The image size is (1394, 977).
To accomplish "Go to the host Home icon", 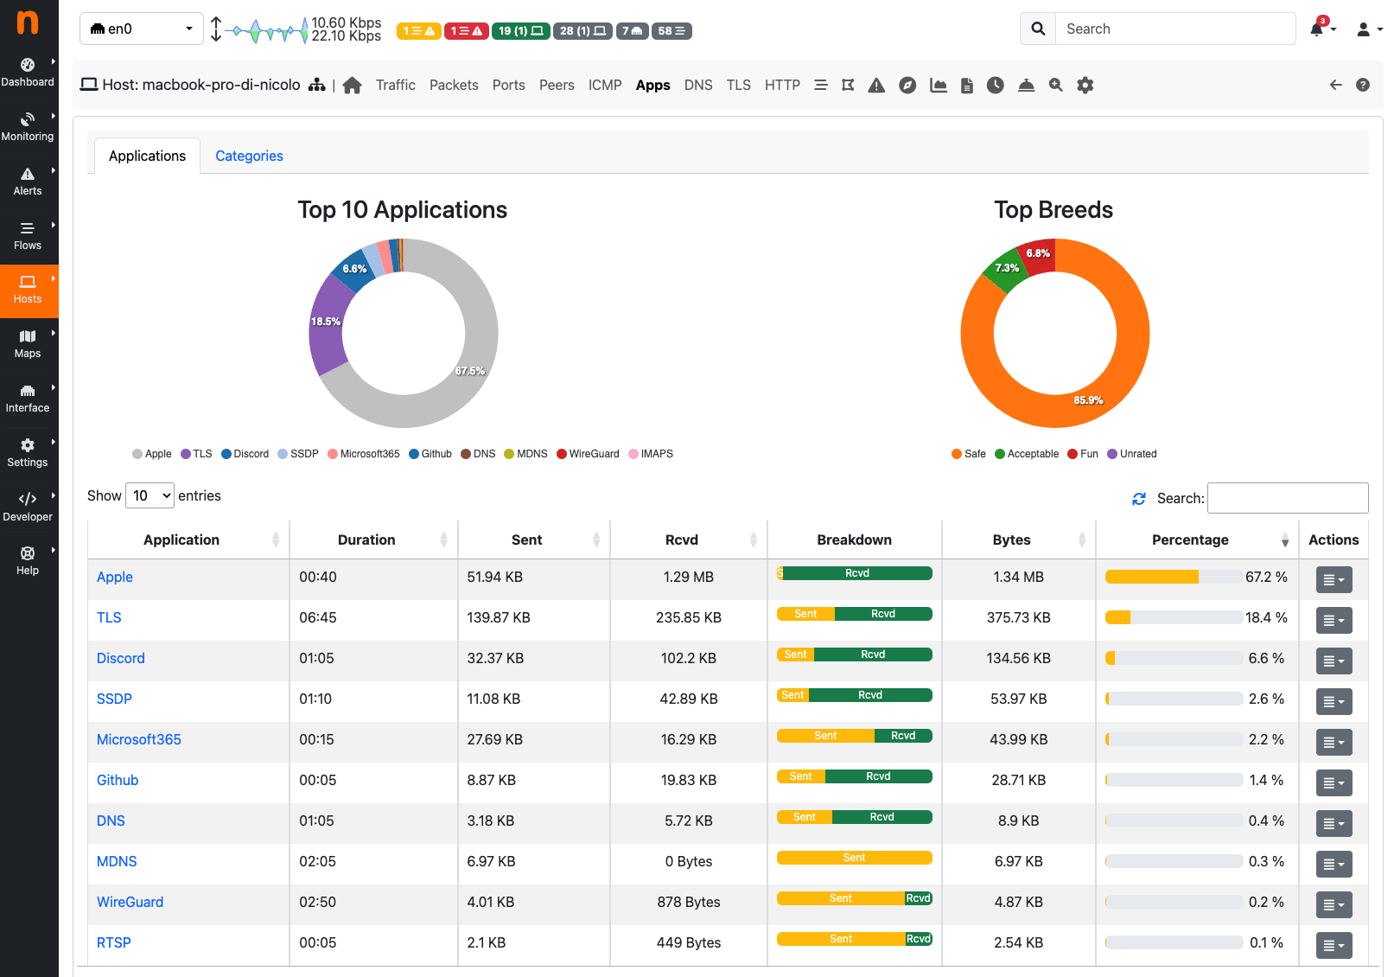I will [x=352, y=85].
